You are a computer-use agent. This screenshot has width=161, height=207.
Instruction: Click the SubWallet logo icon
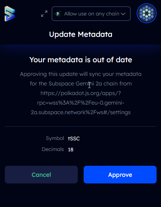point(10,14)
